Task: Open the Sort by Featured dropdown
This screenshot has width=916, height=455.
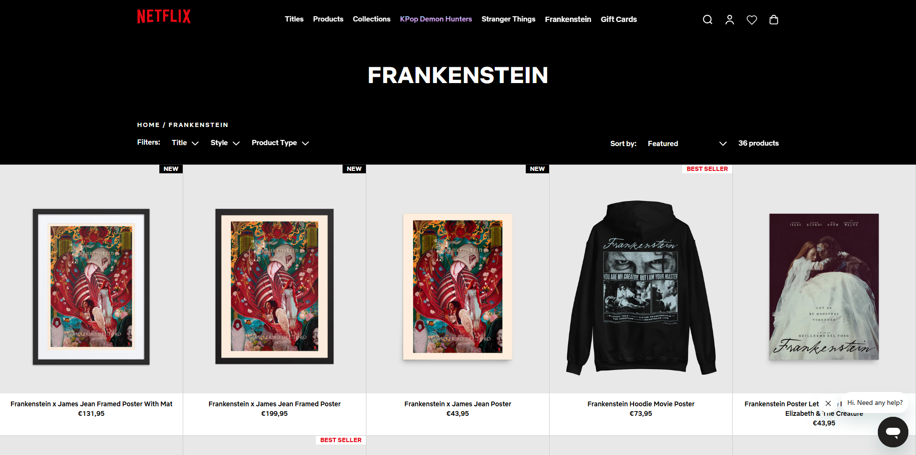Action: pos(687,143)
